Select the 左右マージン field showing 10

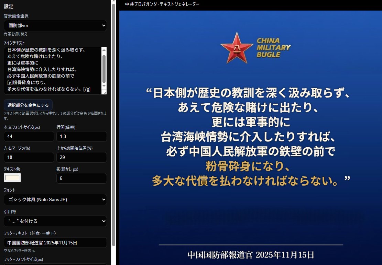click(x=29, y=158)
